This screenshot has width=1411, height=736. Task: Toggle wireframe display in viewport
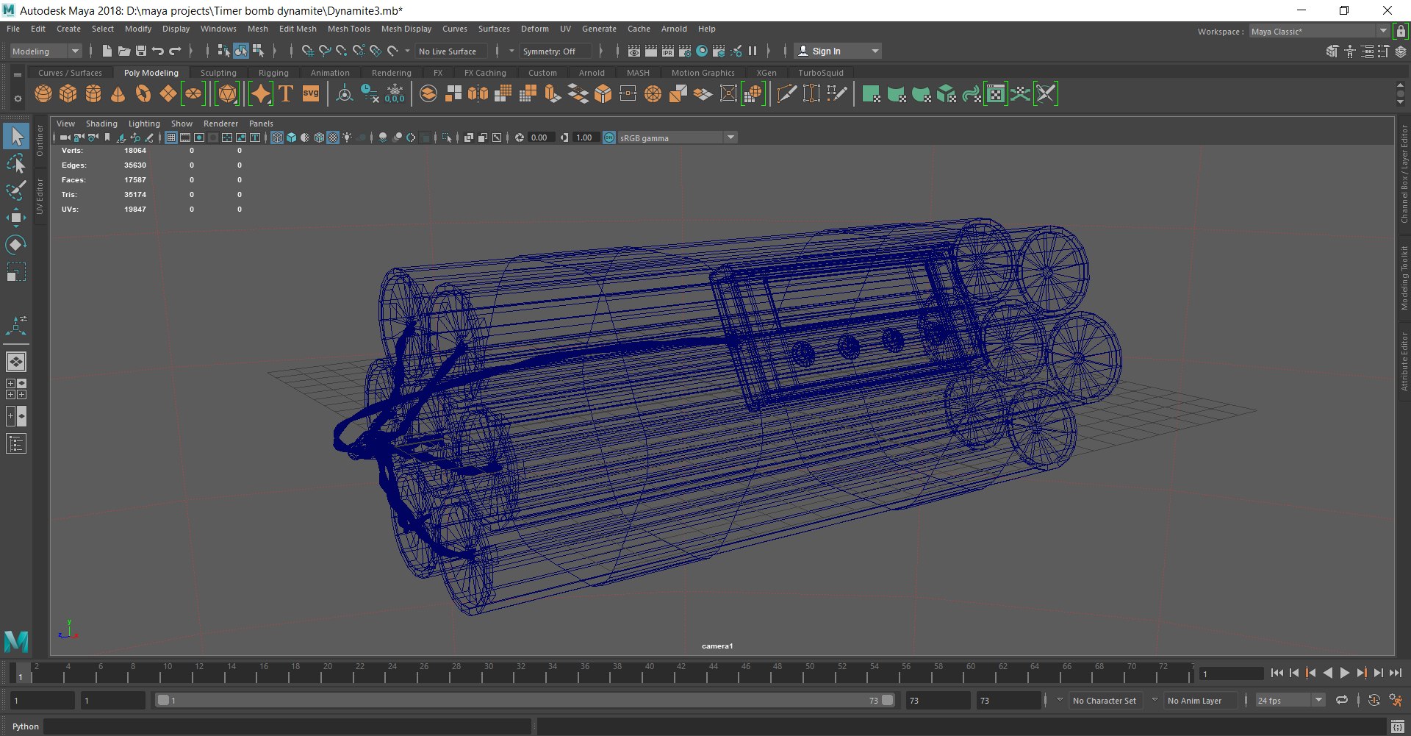tap(277, 137)
